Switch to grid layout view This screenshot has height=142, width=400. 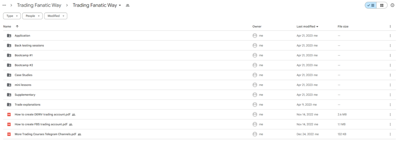(x=382, y=5)
